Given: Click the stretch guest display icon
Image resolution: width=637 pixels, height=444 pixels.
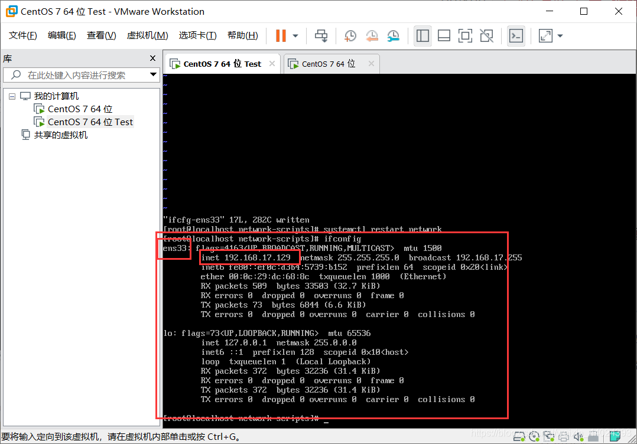Looking at the screenshot, I should (x=545, y=35).
